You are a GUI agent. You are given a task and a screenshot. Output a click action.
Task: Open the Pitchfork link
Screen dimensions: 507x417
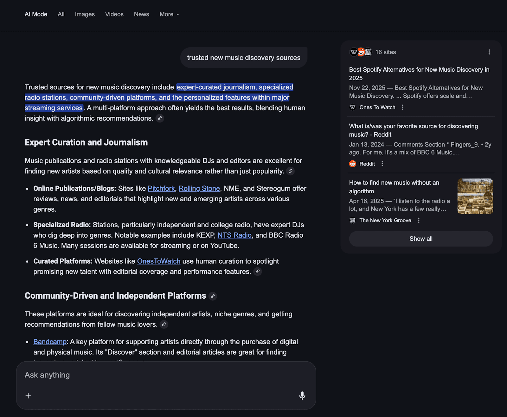(161, 189)
